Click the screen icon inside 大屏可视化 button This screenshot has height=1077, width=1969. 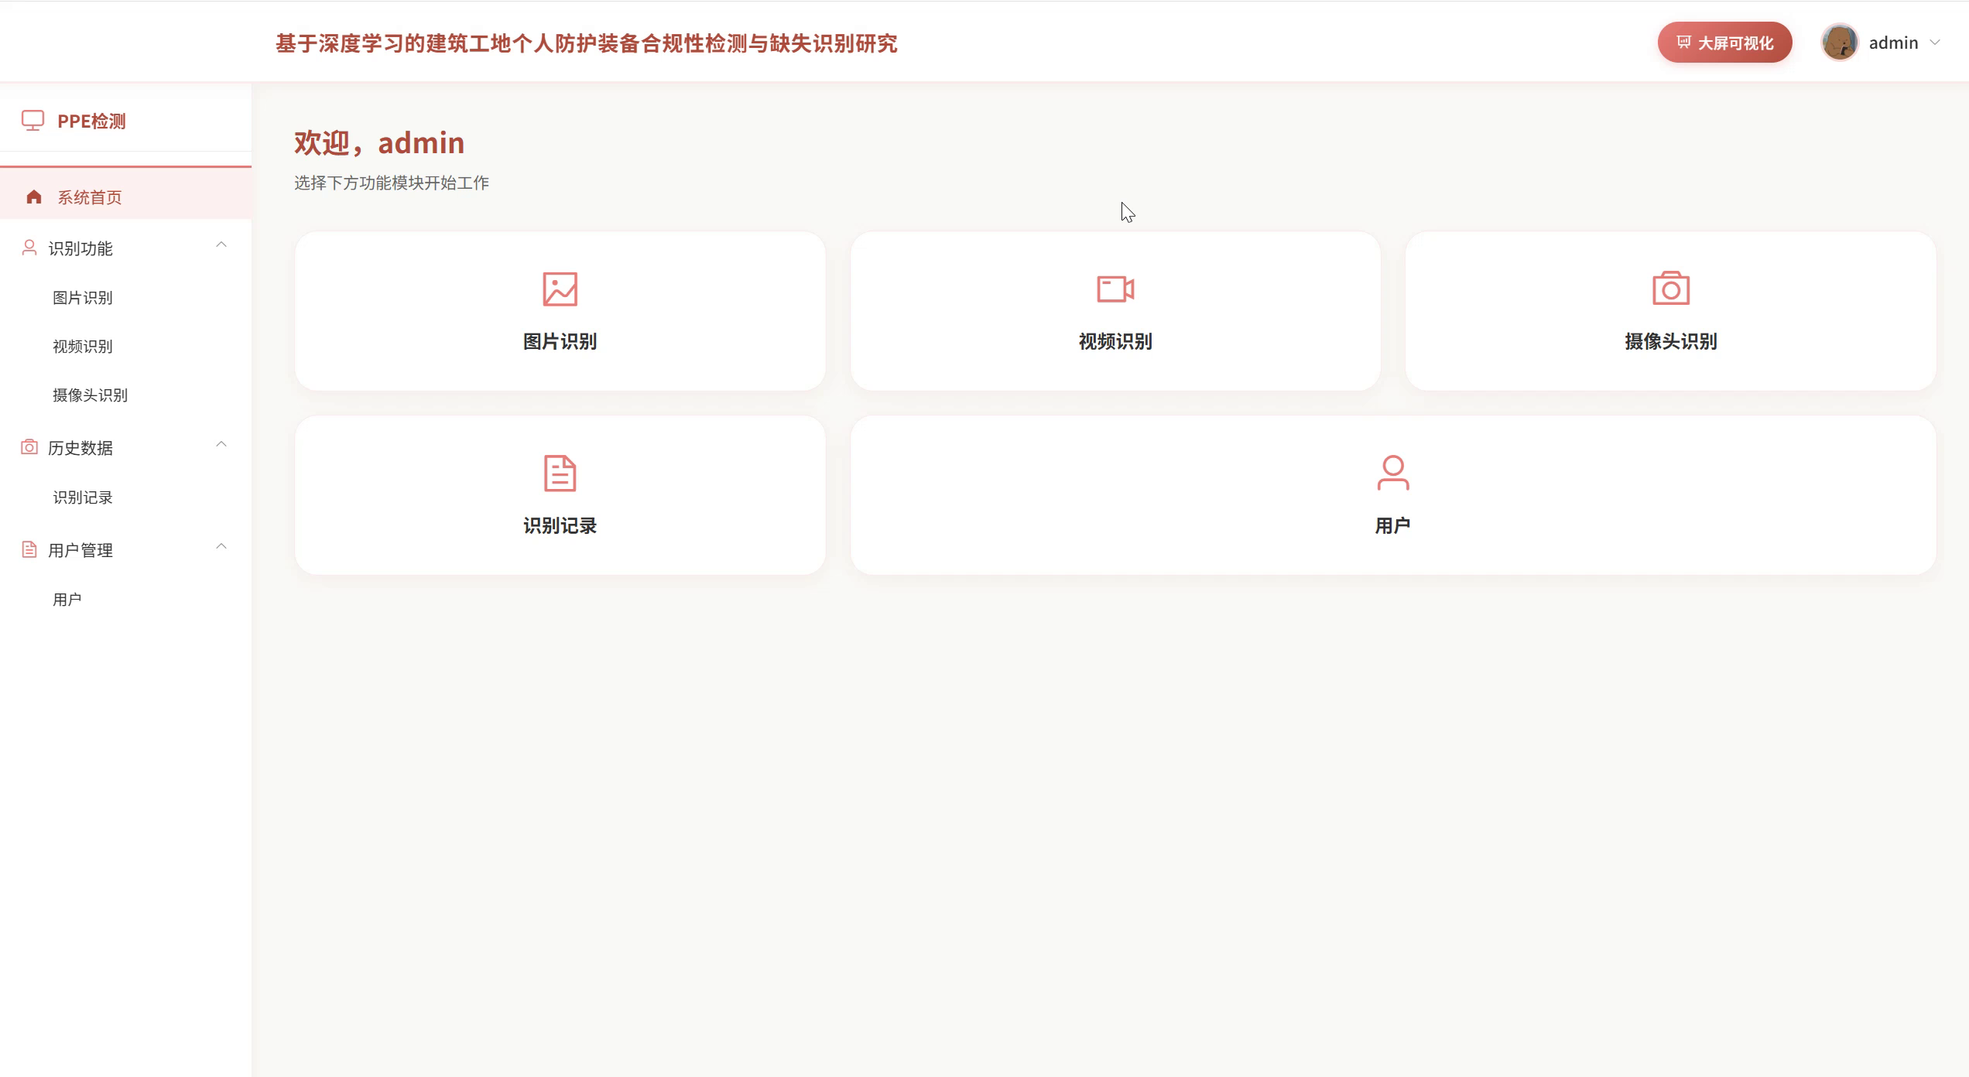pos(1683,43)
